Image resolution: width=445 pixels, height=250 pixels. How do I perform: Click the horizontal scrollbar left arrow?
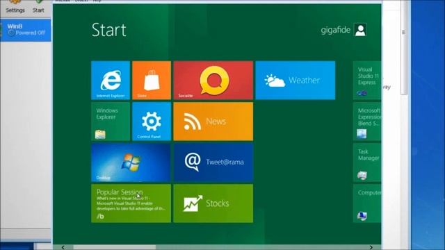coord(63,247)
